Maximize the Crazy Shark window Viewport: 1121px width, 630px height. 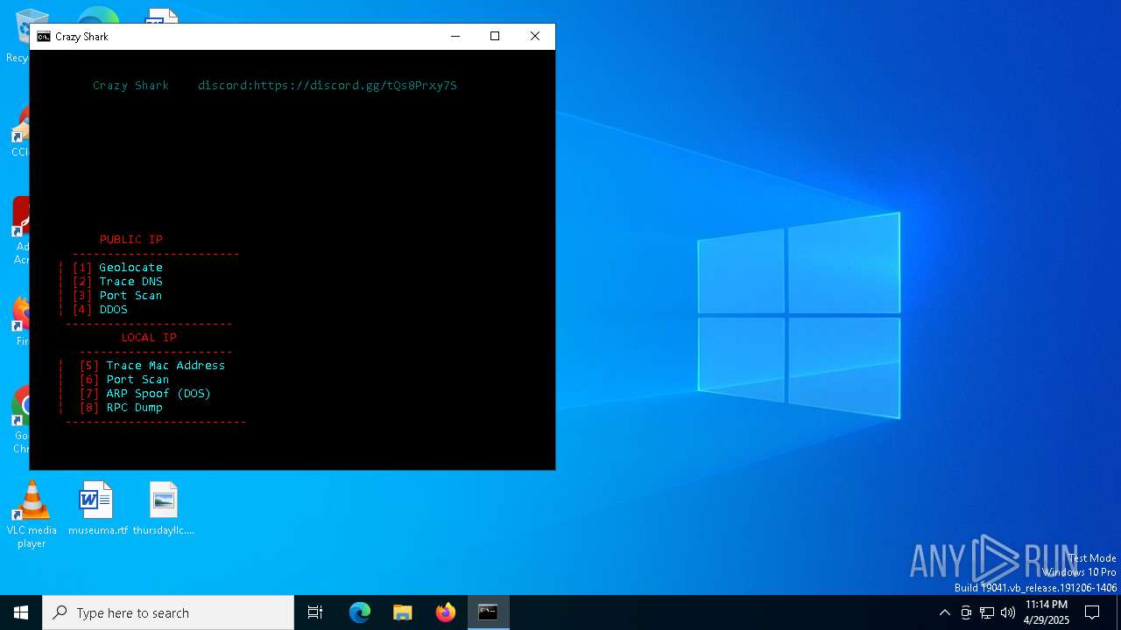point(495,37)
